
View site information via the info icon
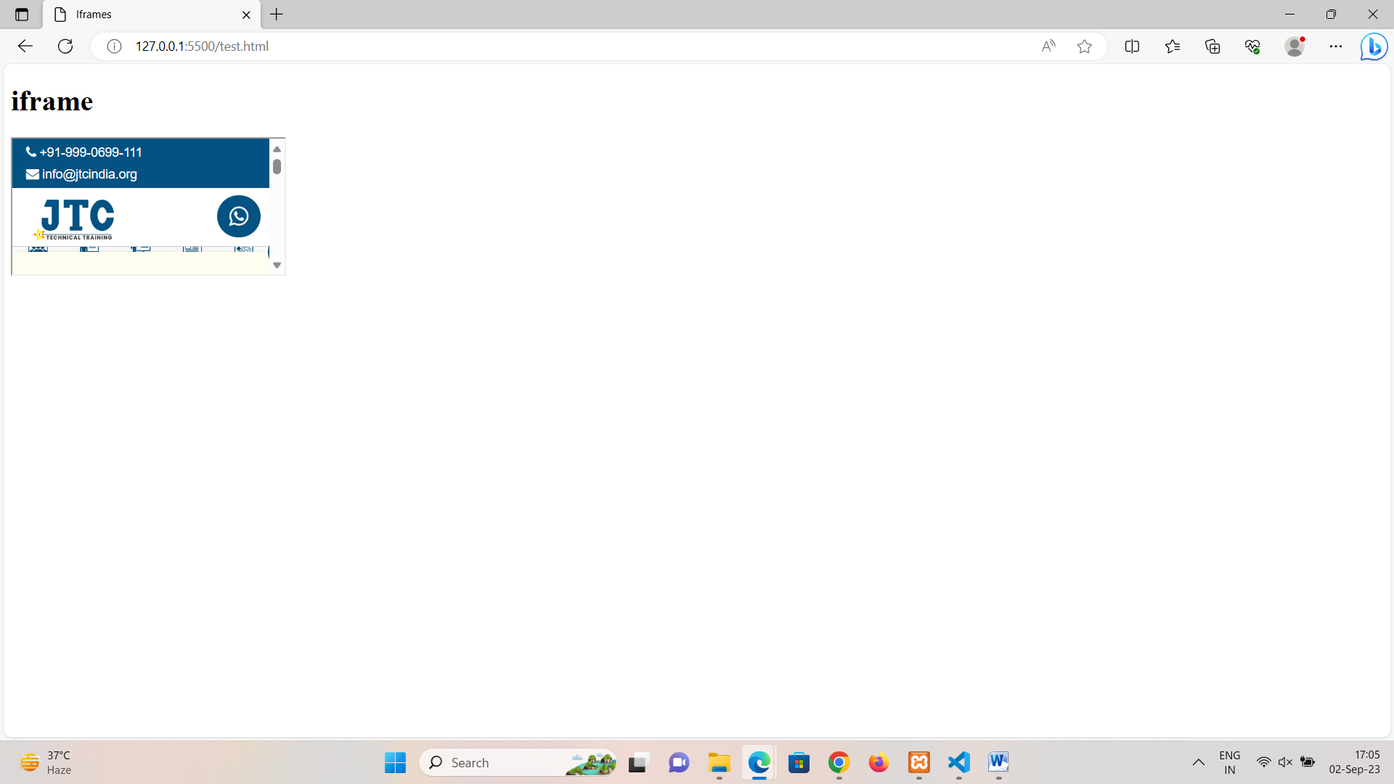(x=114, y=46)
